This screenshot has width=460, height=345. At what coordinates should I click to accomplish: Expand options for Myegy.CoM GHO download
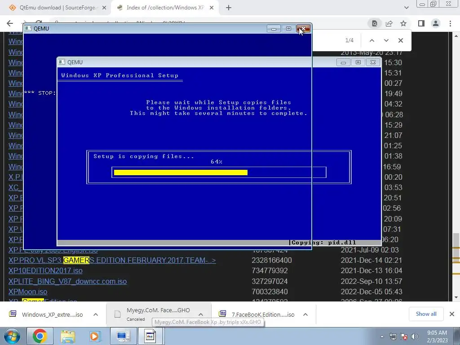201,314
